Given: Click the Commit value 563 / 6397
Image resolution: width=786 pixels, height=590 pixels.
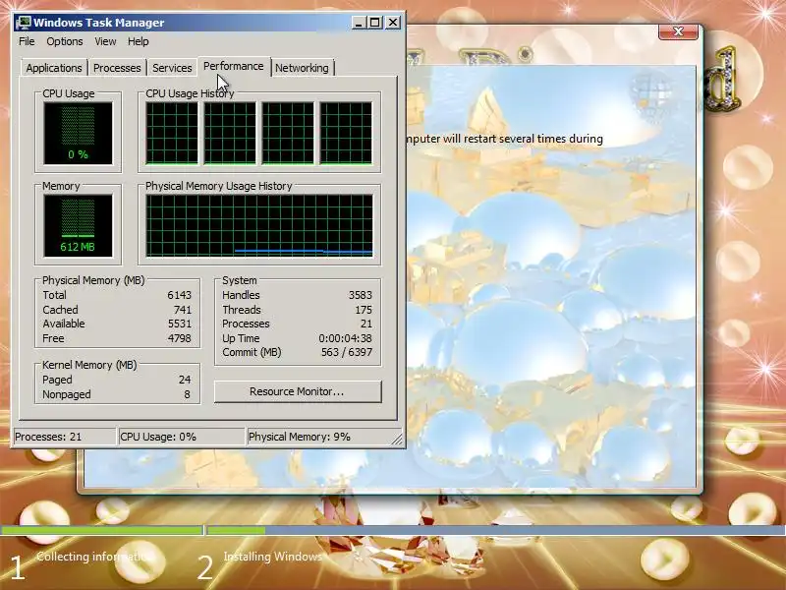Looking at the screenshot, I should [x=347, y=352].
